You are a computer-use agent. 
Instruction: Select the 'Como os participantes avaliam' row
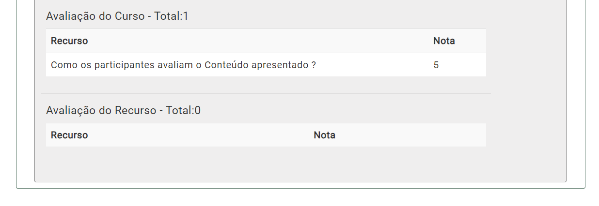click(266, 65)
